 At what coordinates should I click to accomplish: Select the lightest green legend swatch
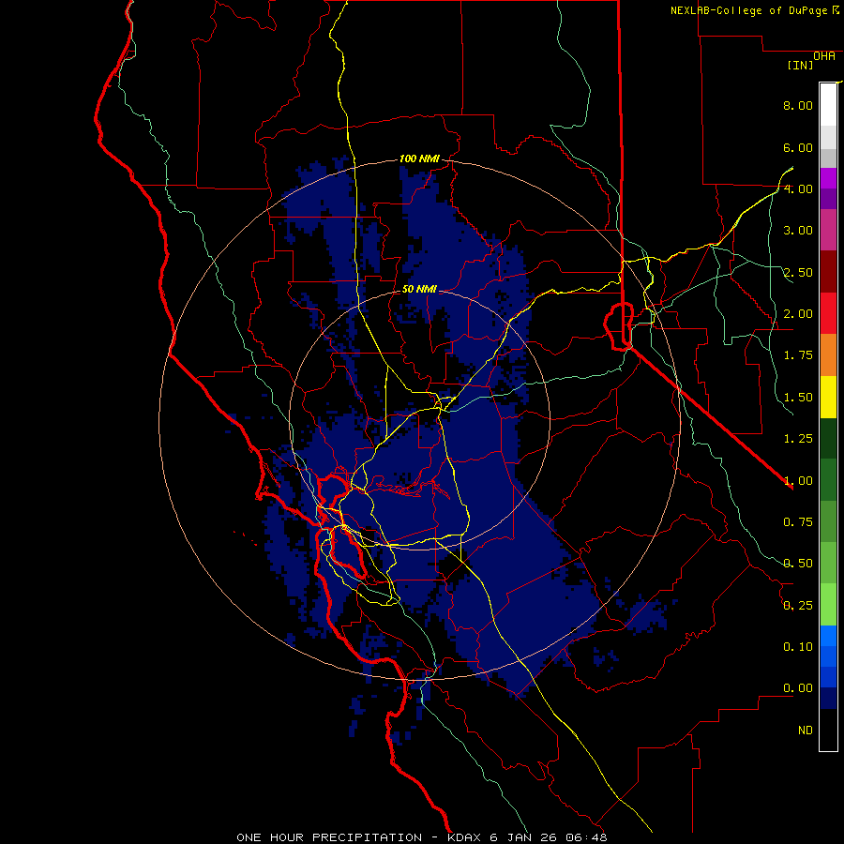click(x=828, y=605)
